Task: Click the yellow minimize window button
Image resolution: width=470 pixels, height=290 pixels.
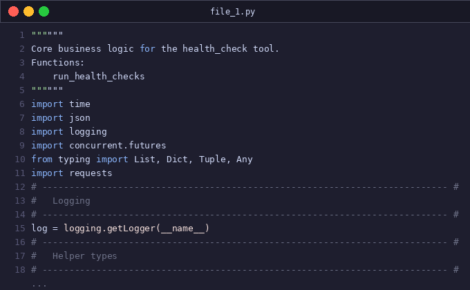Action: [29, 11]
